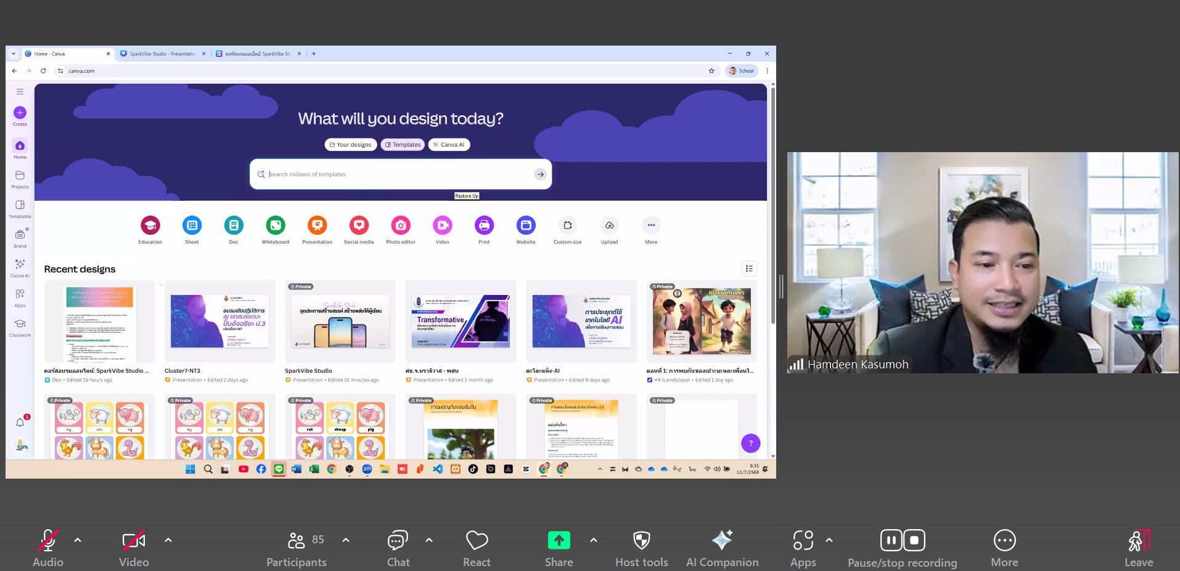Screen dimensions: 1180x571
Task: Expand the audio options arrow
Action: (x=78, y=540)
